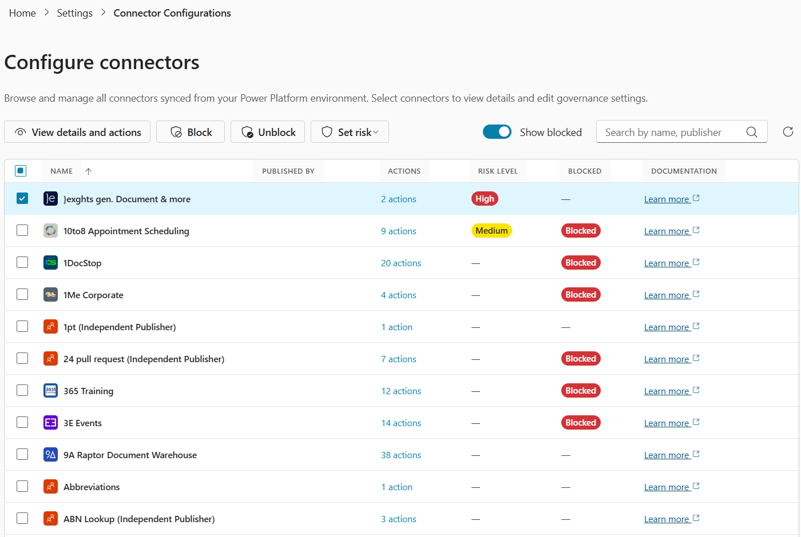The width and height of the screenshot is (801, 537).
Task: Open external link icon for 24 pull request row
Action: click(x=696, y=358)
